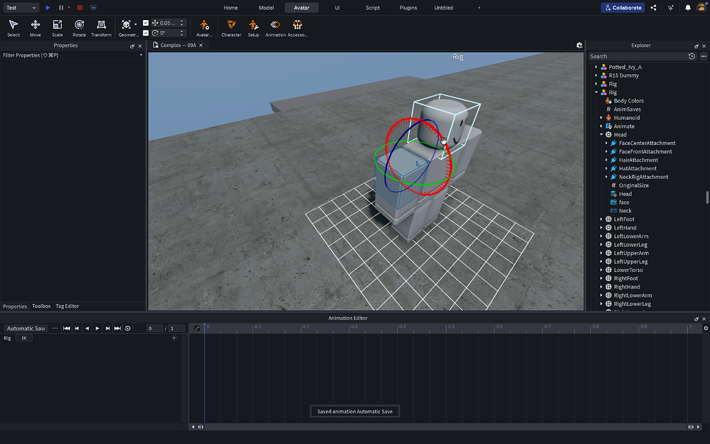Screen dimensions: 710x444
Task: Switch to the Toolbox panel tab
Action: point(41,306)
